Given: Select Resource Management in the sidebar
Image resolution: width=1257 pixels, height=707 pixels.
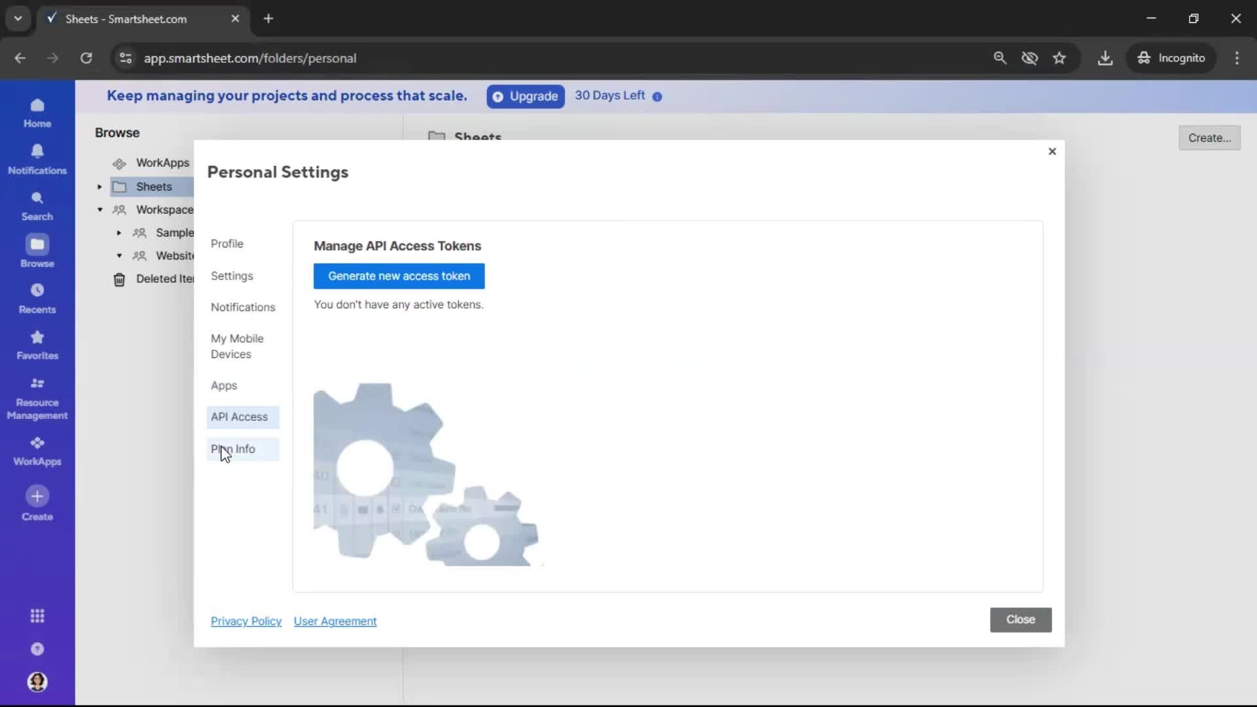Looking at the screenshot, I should pyautogui.click(x=37, y=398).
